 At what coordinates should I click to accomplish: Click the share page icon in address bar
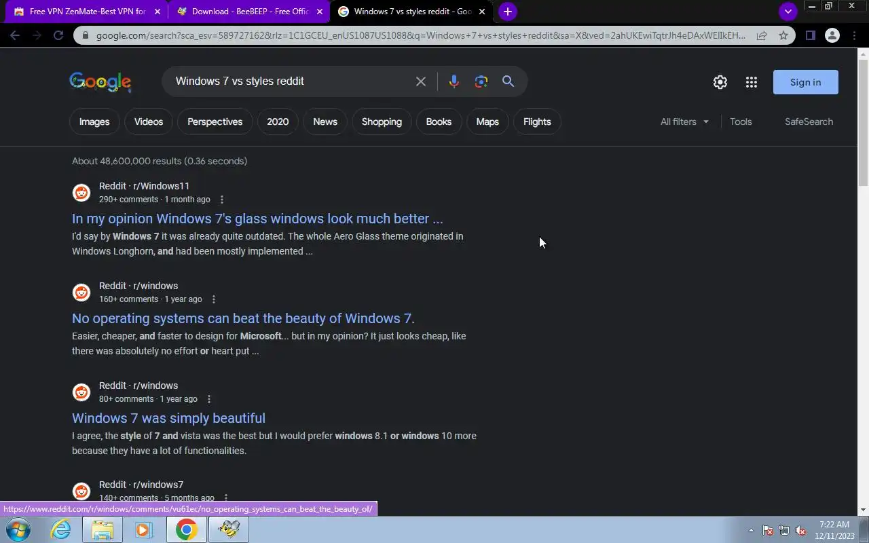point(762,35)
